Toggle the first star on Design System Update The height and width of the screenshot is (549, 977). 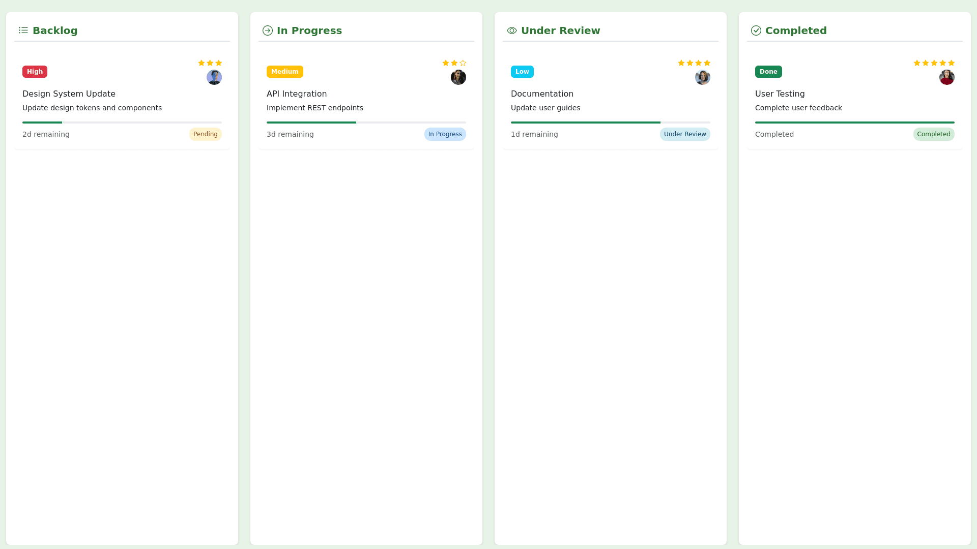(201, 63)
